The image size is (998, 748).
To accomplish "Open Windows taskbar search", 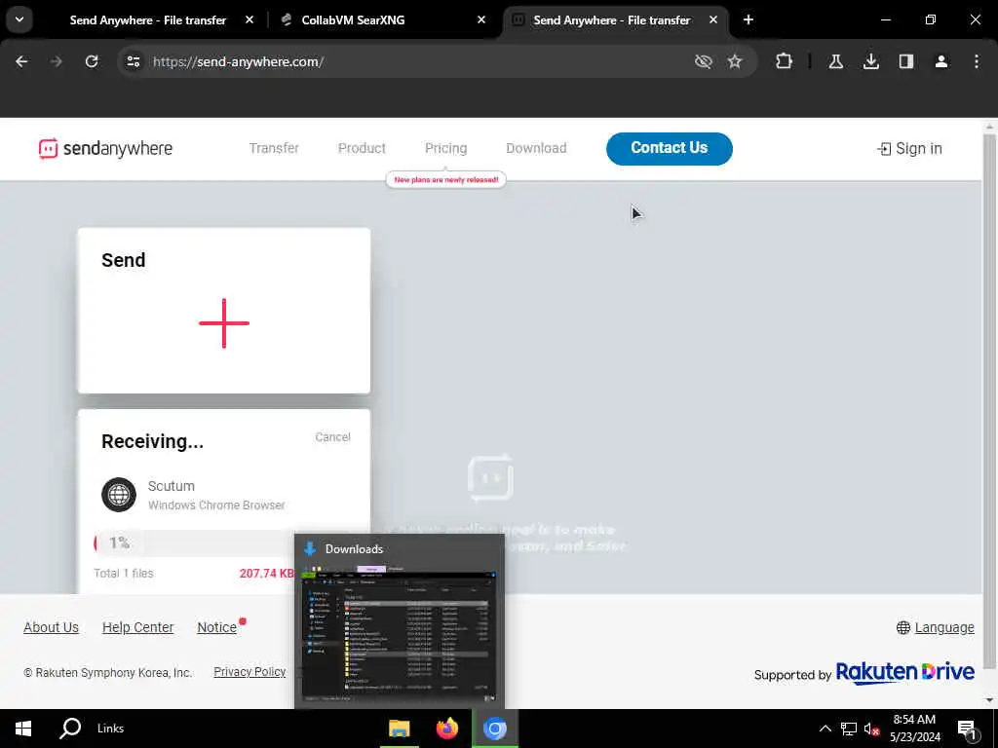I will (x=70, y=729).
